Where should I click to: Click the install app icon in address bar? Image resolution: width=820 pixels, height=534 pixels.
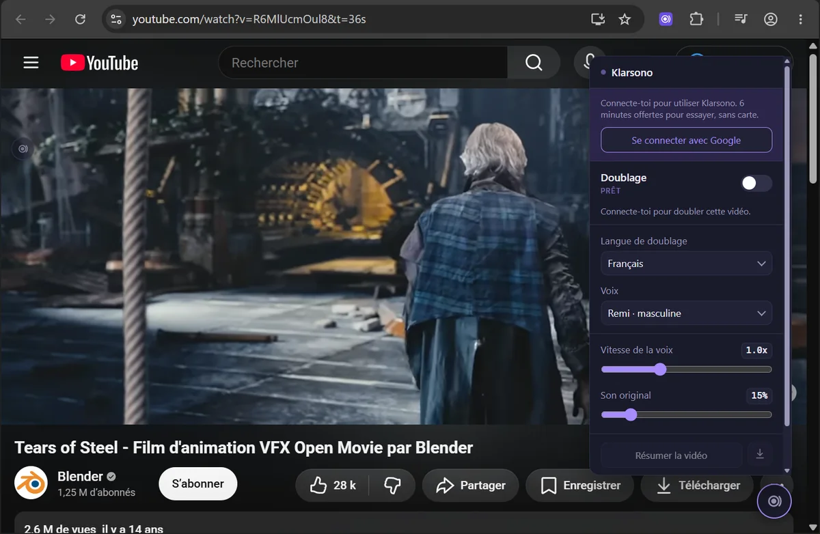(598, 19)
